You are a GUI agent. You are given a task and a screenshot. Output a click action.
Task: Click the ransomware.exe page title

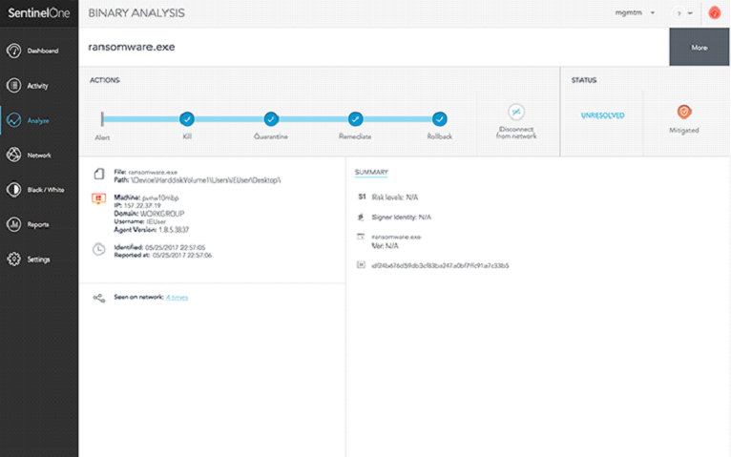(x=132, y=47)
